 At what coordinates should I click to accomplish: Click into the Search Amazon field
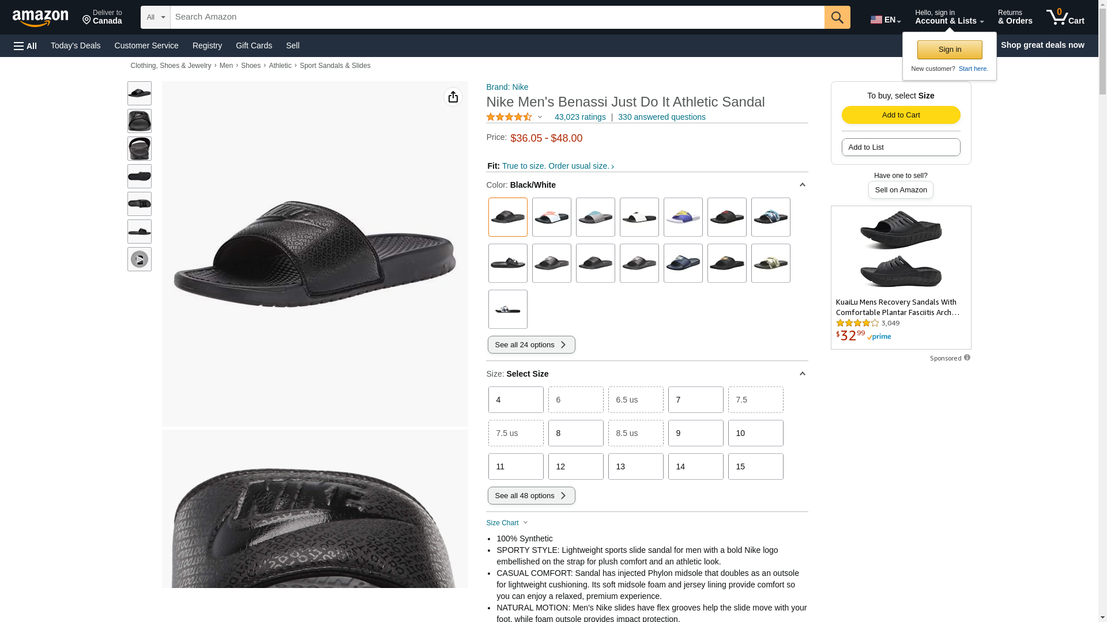(496, 17)
